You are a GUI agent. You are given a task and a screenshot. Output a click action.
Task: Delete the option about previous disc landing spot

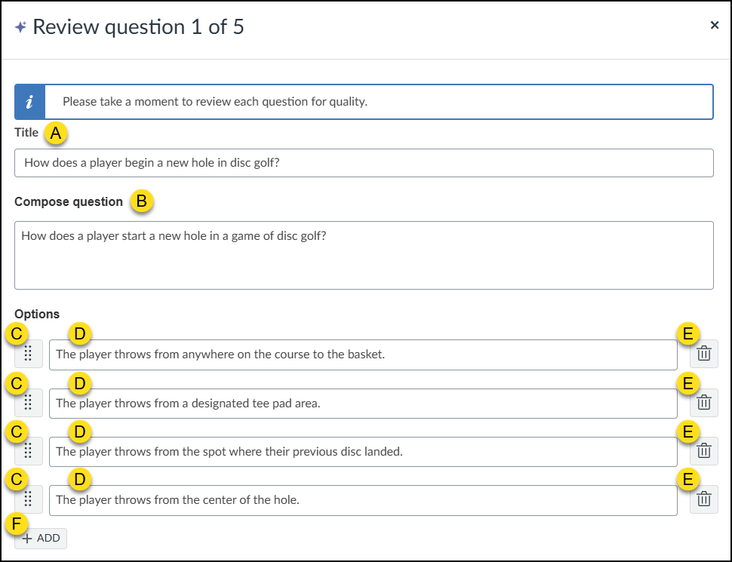[x=703, y=450]
